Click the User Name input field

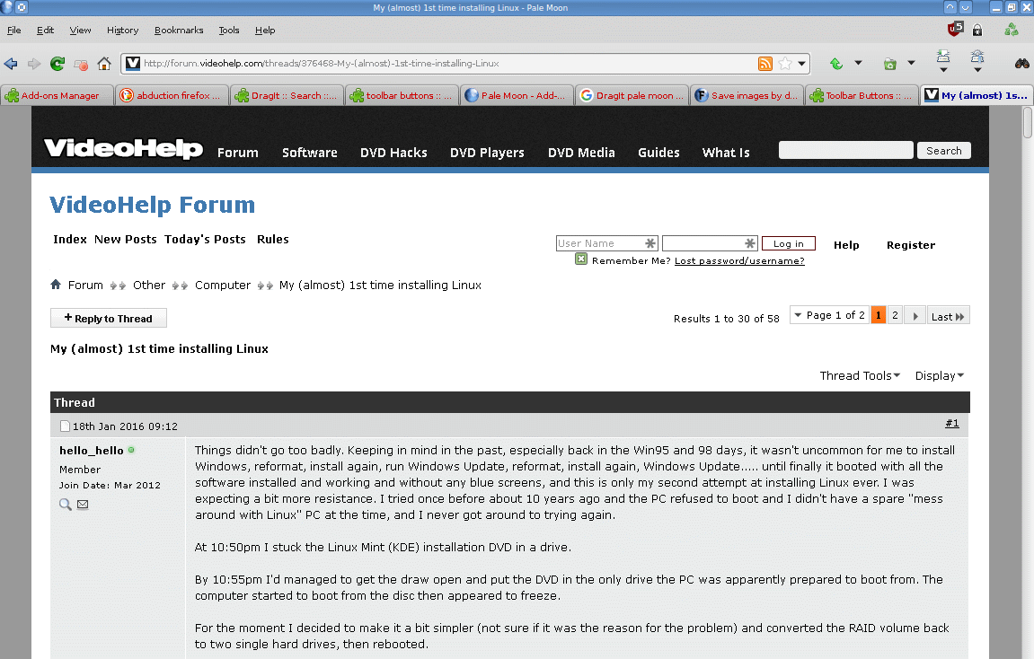tap(606, 243)
